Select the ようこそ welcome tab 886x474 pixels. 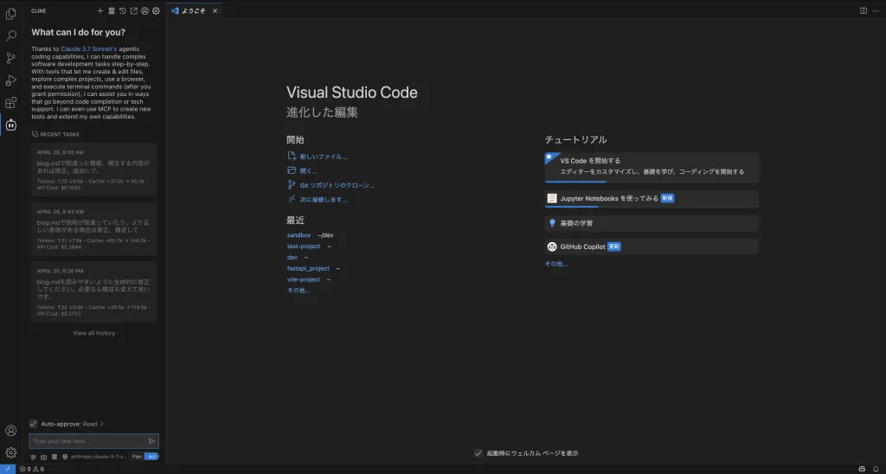pos(194,10)
